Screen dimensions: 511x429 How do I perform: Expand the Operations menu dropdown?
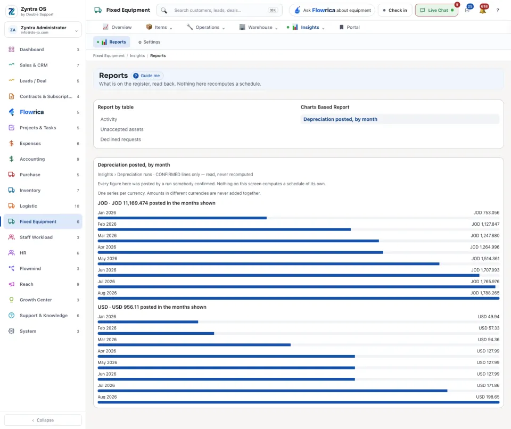[x=205, y=27]
